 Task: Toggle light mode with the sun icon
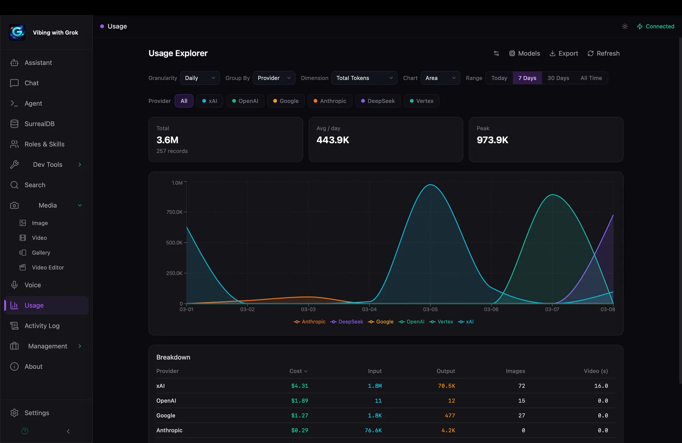point(625,26)
